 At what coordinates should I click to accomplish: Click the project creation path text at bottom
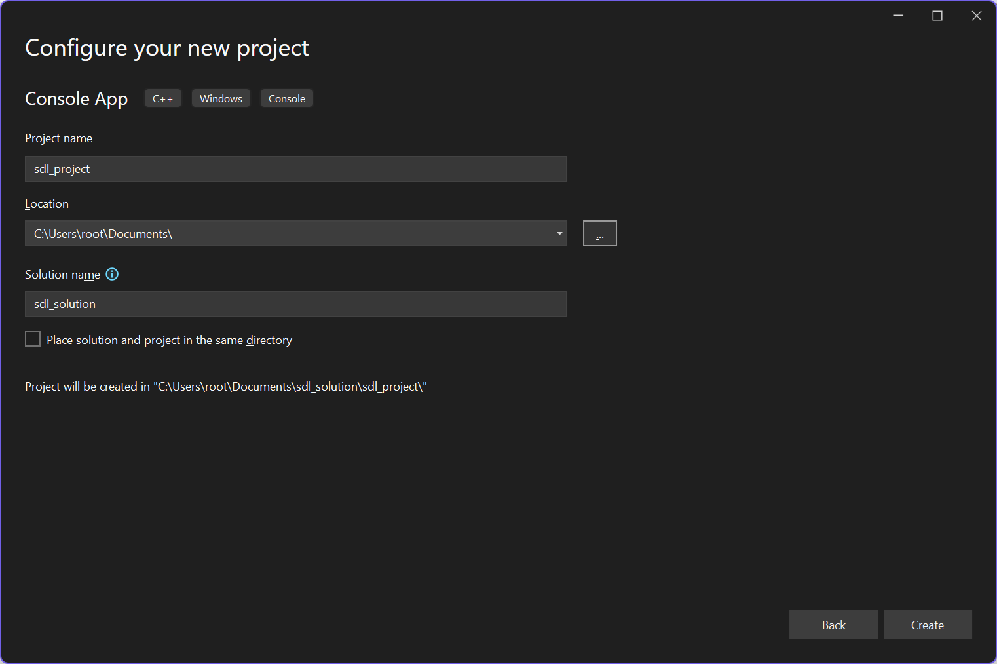click(x=225, y=386)
